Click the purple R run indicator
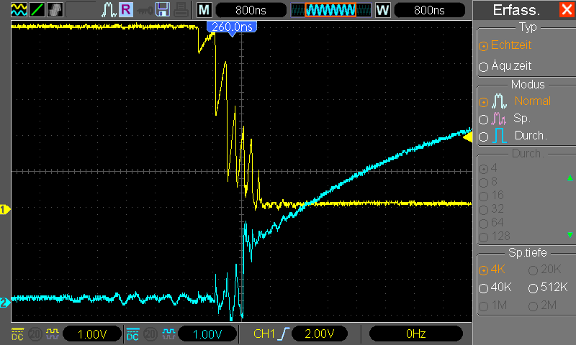 coord(126,10)
